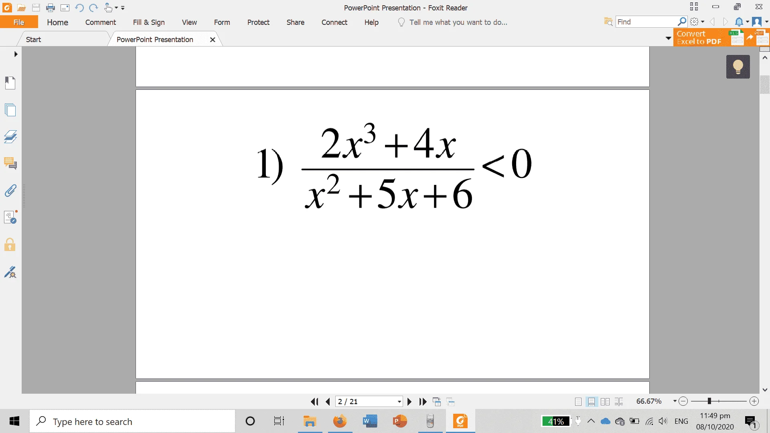Screen dimensions: 770x433
Task: Open a file with the folder icon
Action: pos(22,8)
